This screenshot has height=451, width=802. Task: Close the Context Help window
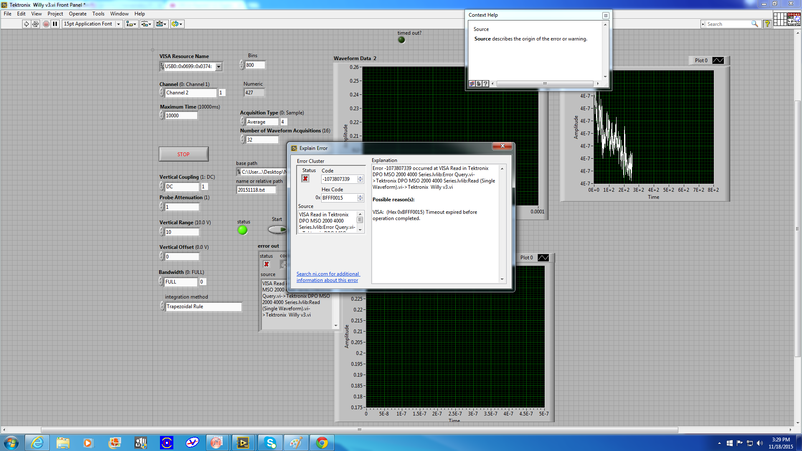click(605, 15)
